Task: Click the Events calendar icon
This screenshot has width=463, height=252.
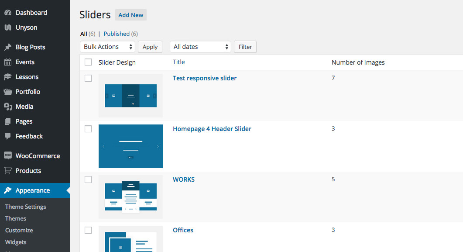Action: coord(8,62)
